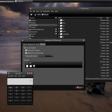The image size is (112, 112).
Task: Click the boot folder icon in File Browser
Action: coord(61,23)
